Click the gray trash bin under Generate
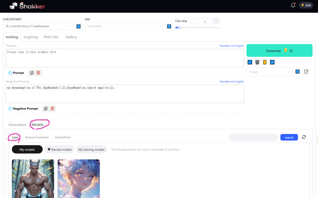 pos(257,62)
